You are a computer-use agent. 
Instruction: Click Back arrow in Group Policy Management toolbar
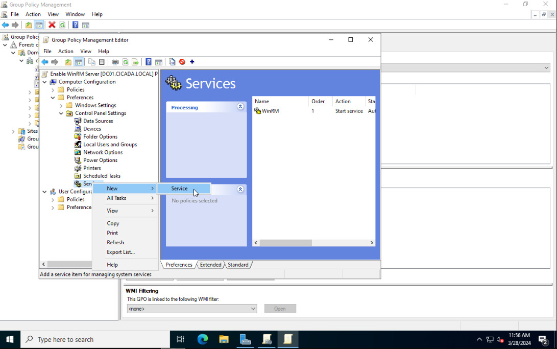pyautogui.click(x=5, y=25)
